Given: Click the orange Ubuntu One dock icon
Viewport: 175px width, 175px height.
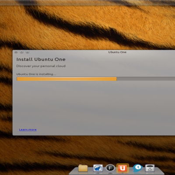Looking at the screenshot, I should click(122, 168).
